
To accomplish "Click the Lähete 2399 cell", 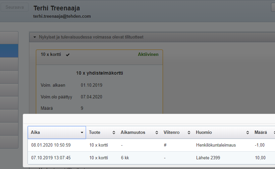I will (x=208, y=158).
